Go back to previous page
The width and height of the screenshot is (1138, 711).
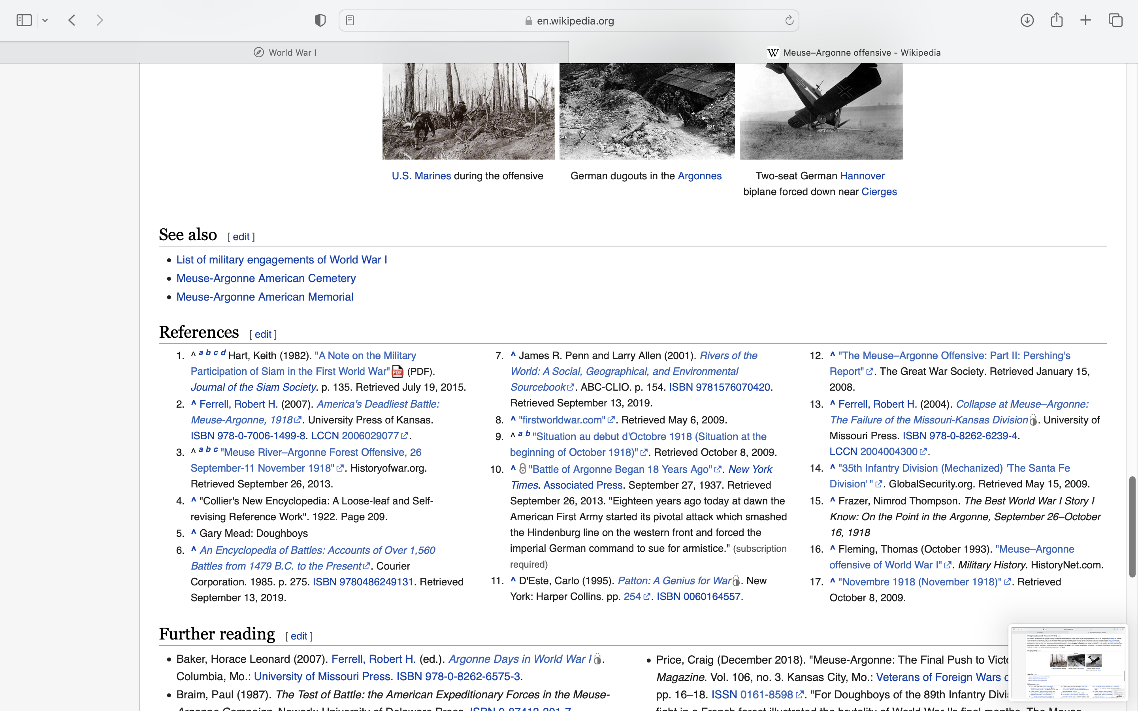pos(72,20)
